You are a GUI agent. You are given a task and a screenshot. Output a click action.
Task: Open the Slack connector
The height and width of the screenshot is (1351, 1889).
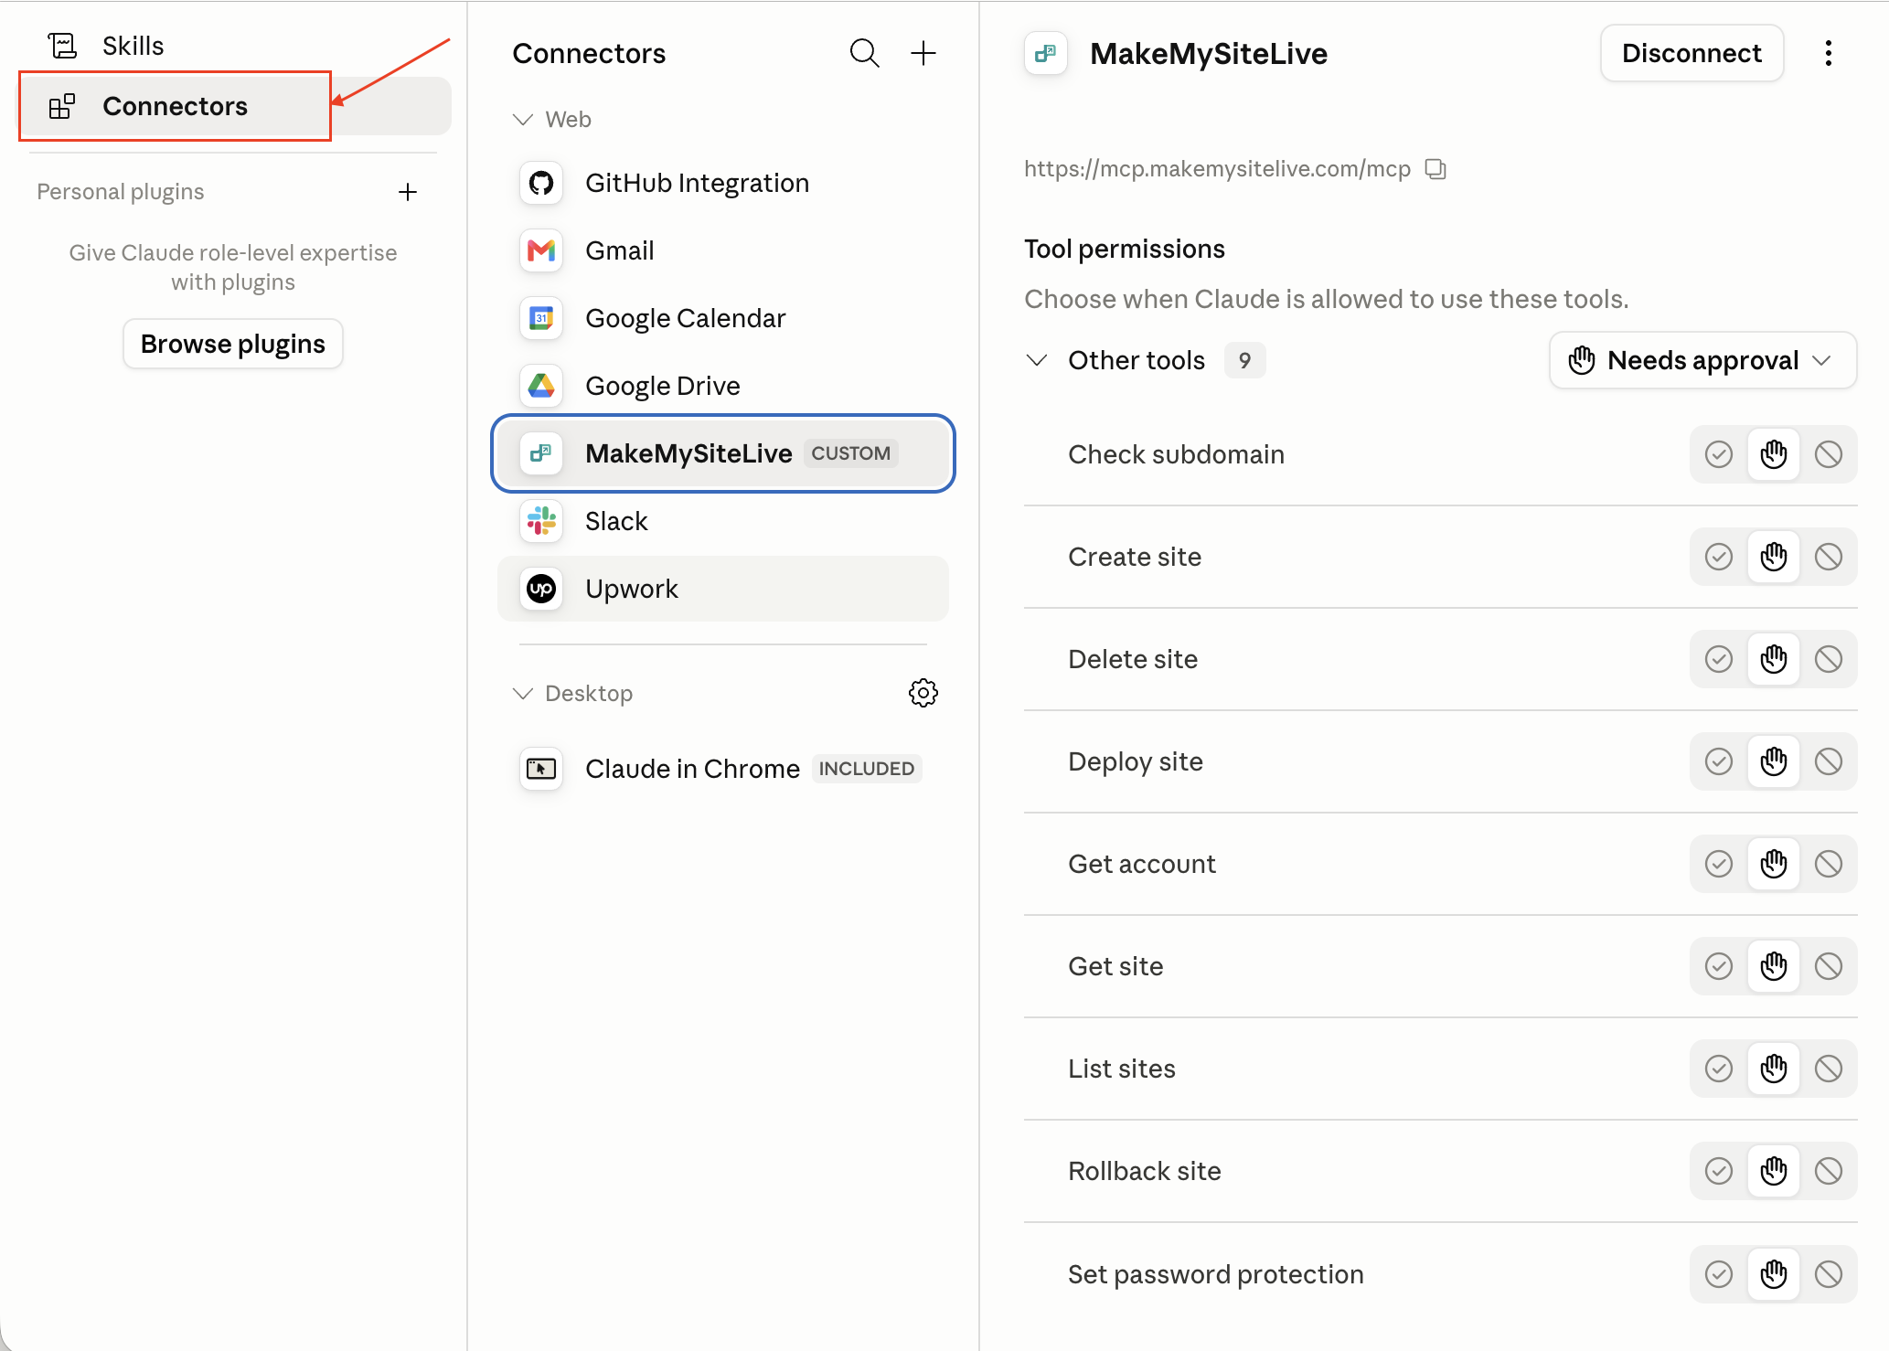[722, 521]
